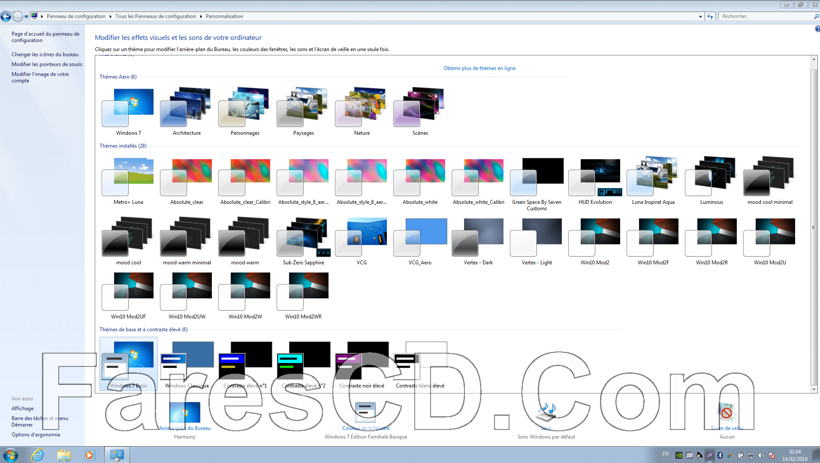Click Modifier l'image de votre compte
Viewport: 820px width, 463px height.
[40, 77]
